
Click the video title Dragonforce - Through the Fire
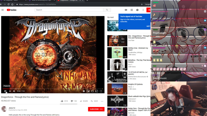[25, 97]
